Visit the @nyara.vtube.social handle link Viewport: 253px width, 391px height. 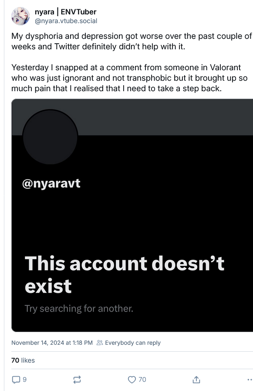[x=66, y=21]
